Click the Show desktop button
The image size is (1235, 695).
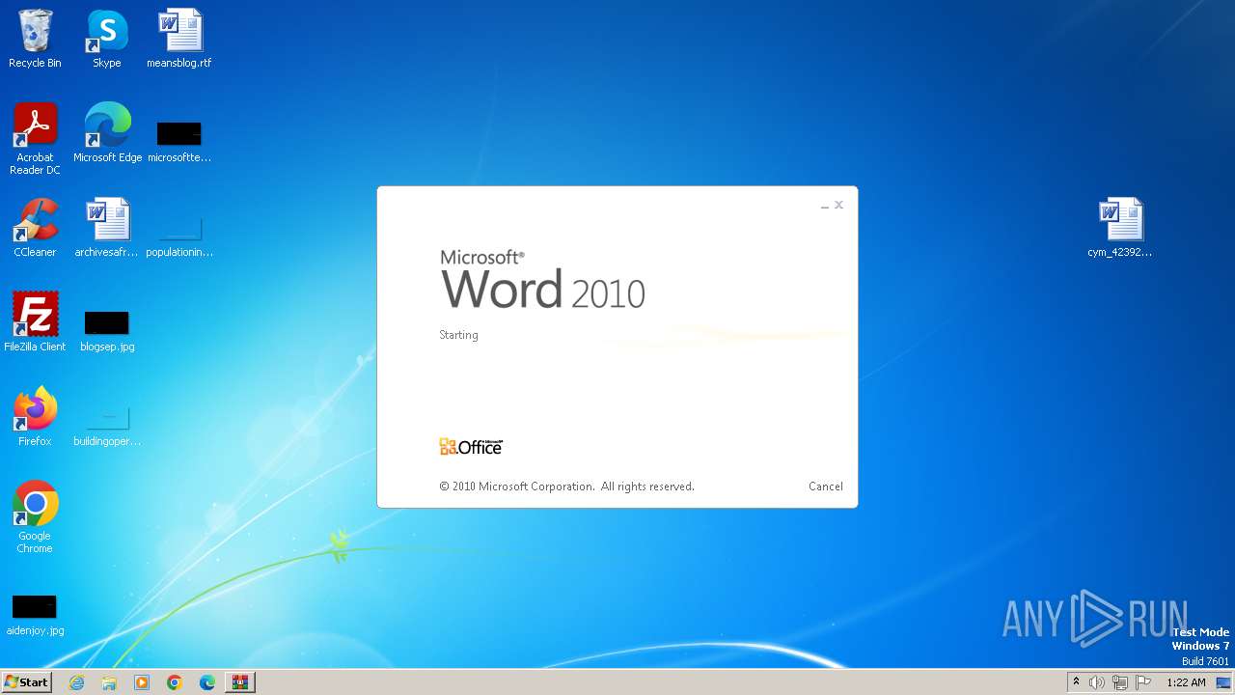pos(1223,682)
